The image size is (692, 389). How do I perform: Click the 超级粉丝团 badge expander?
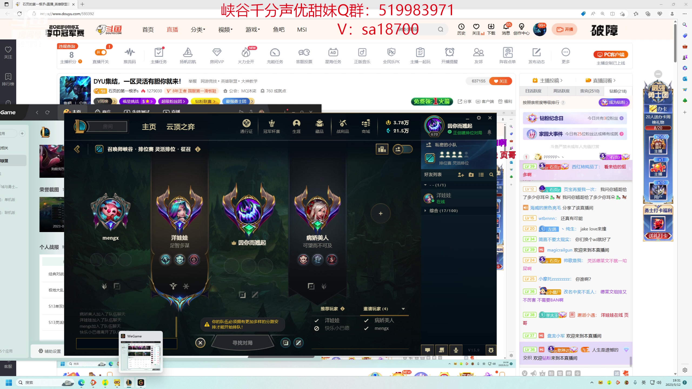point(173,101)
